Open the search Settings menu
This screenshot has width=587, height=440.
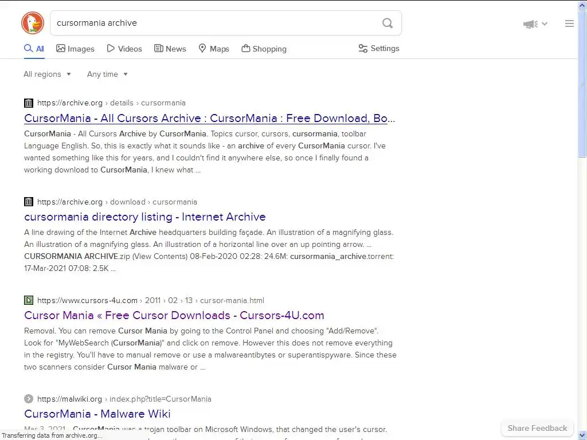[379, 48]
